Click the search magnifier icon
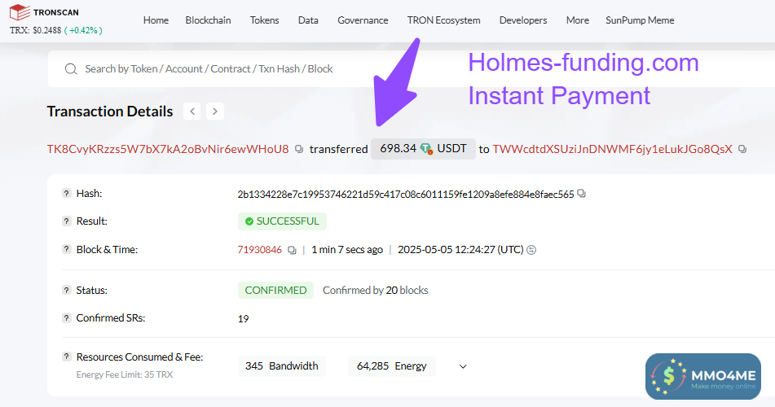 (71, 68)
